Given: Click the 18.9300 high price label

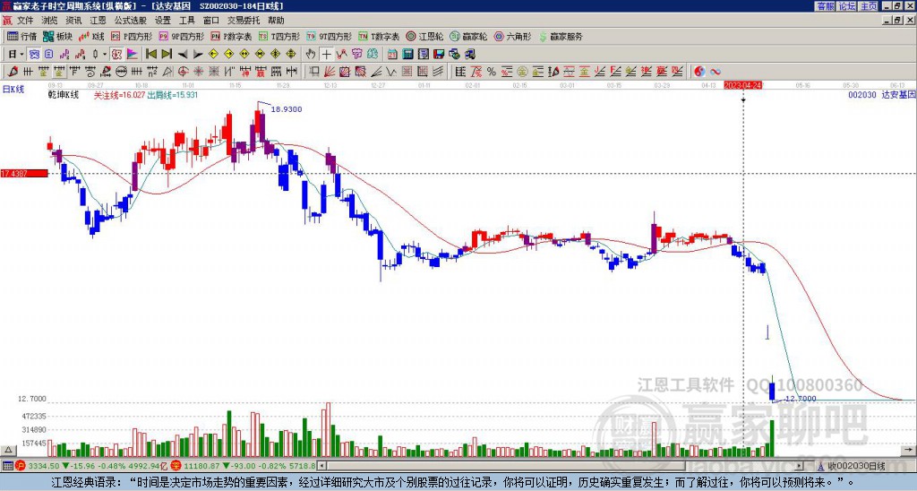Looking at the screenshot, I should pos(287,109).
